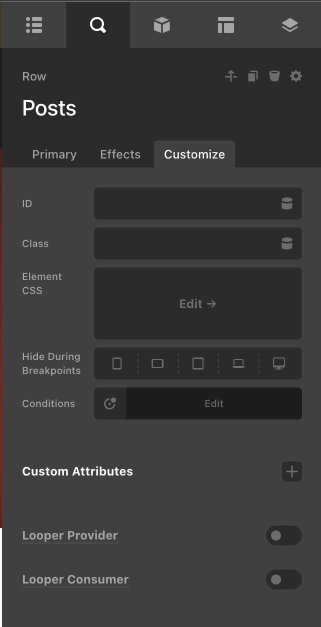
Task: Toggle hide on smallest mobile breakpoint
Action: coord(117,363)
